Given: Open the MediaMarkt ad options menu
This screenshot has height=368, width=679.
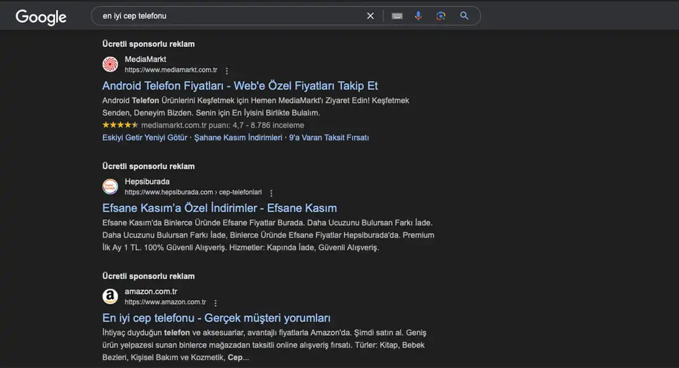Looking at the screenshot, I should 227,71.
